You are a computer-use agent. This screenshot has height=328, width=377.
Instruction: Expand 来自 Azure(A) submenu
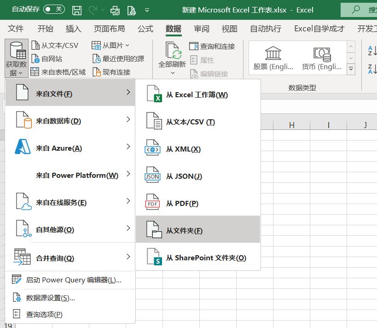click(x=70, y=147)
